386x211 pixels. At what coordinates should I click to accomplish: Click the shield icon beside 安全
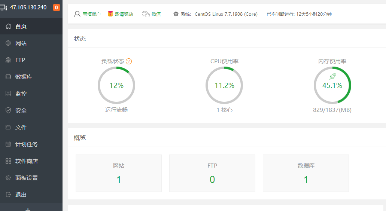click(8, 110)
